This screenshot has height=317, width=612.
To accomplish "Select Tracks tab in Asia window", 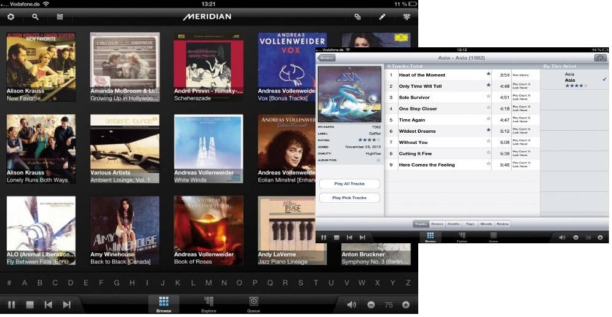I will (x=421, y=224).
